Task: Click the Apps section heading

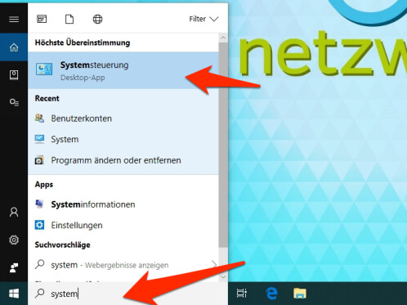Action: tap(44, 185)
